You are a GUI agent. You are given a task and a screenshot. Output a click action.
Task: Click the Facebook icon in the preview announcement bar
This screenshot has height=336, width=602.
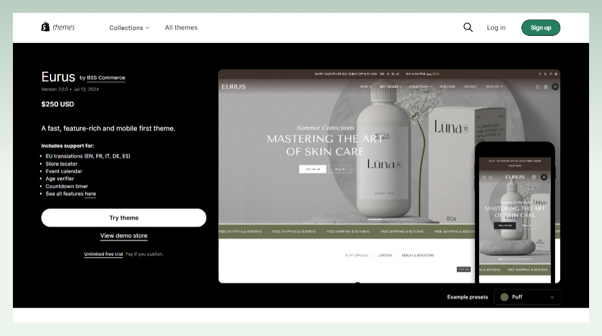[540, 74]
